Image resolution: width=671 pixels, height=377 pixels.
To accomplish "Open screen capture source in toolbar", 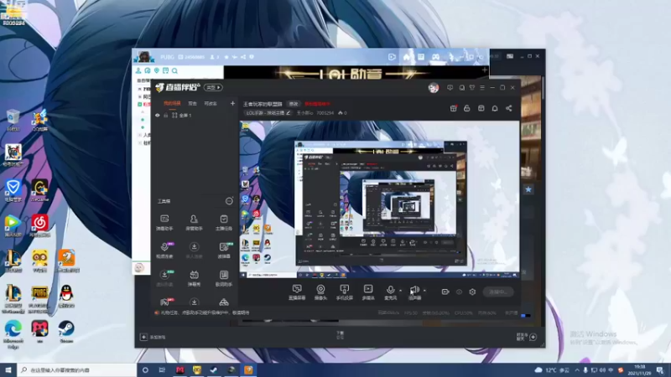I will (297, 292).
